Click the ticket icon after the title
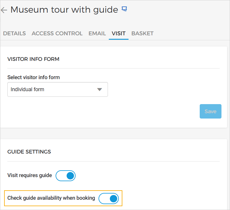 tap(124, 9)
